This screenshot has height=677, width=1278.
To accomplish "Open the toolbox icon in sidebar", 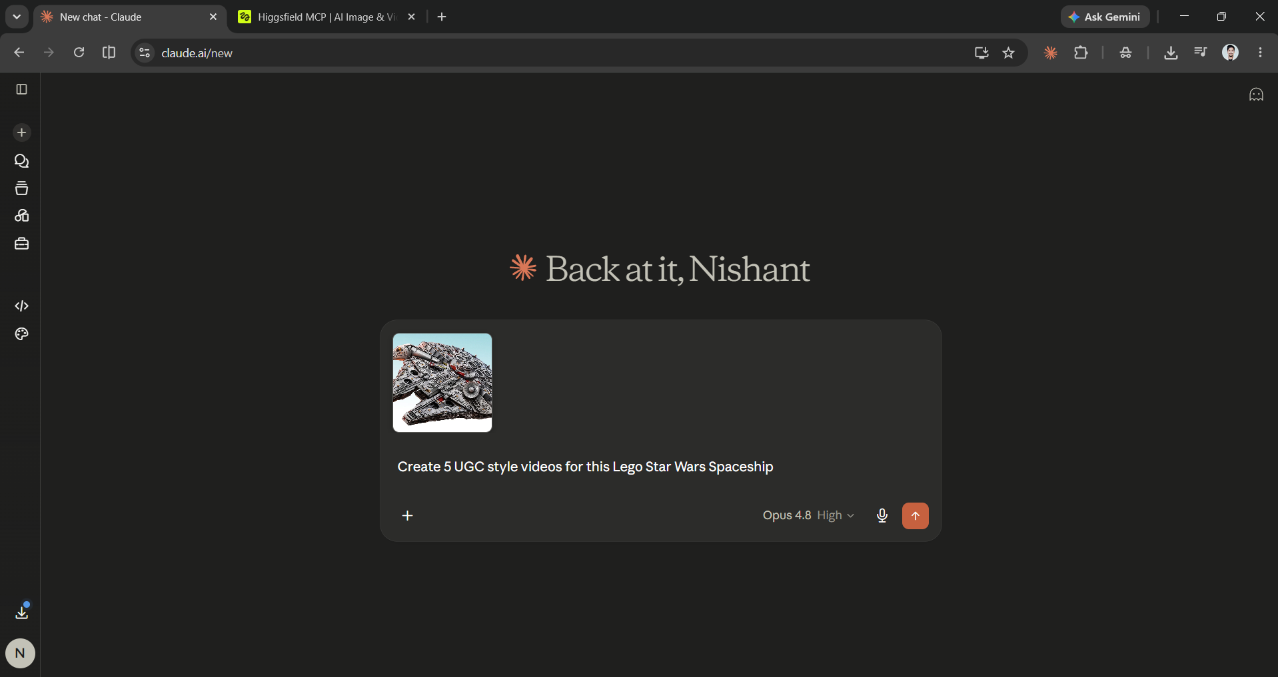I will (x=21, y=244).
